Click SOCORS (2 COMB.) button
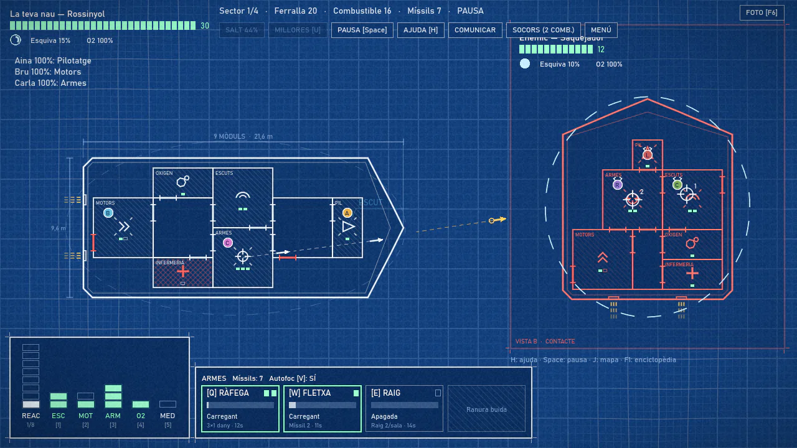This screenshot has width=797, height=448. coord(544,30)
